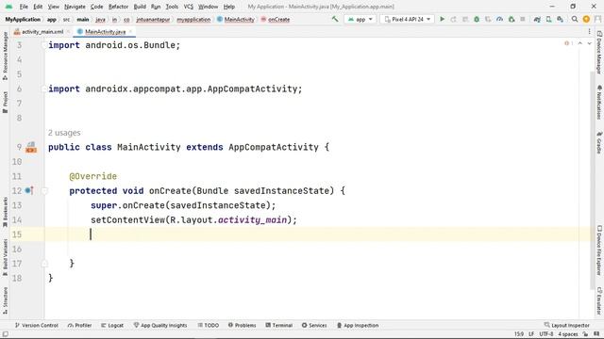Open App Quality Insights tool window
Screen dimensions: 604x339
pos(160,325)
